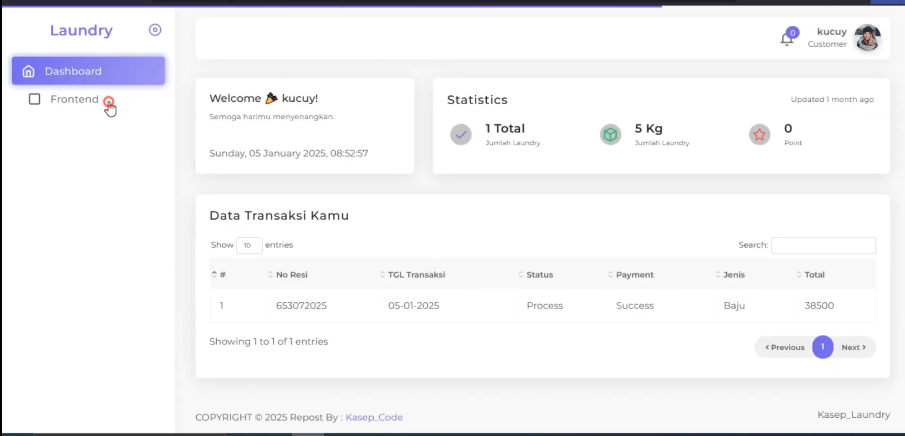Click the red star Point icon

pyautogui.click(x=759, y=135)
